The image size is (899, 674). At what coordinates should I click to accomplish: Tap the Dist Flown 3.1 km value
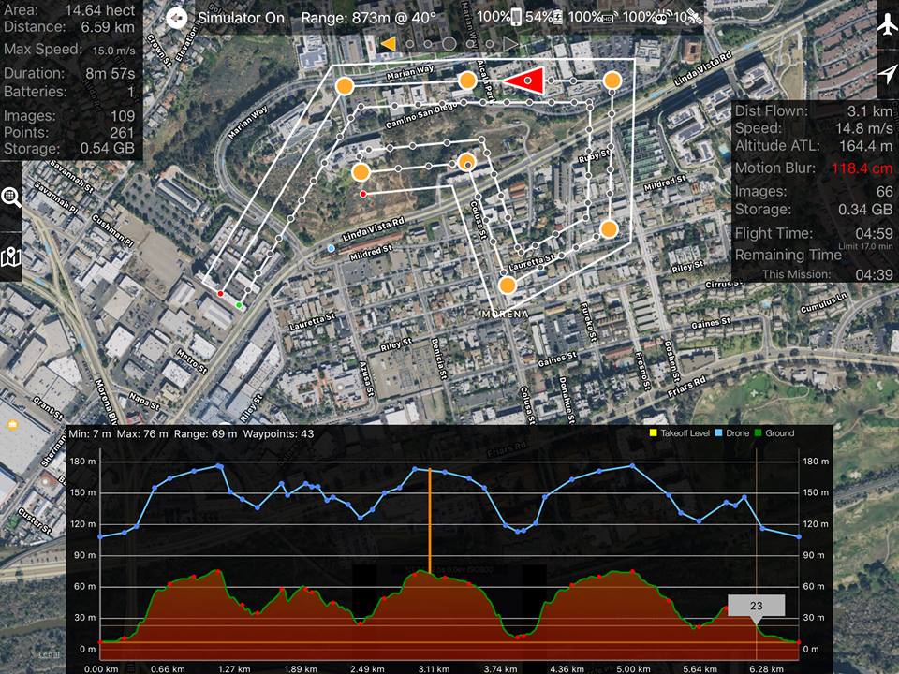click(870, 110)
